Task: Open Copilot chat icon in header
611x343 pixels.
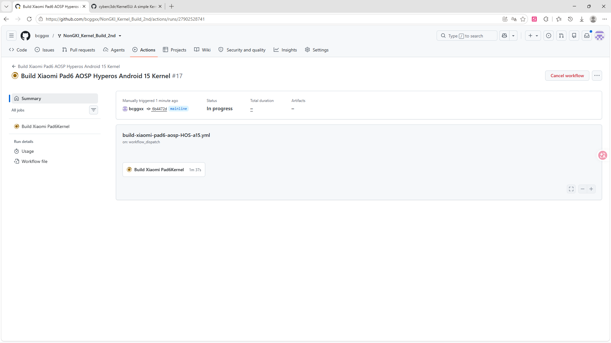Action: pyautogui.click(x=504, y=36)
